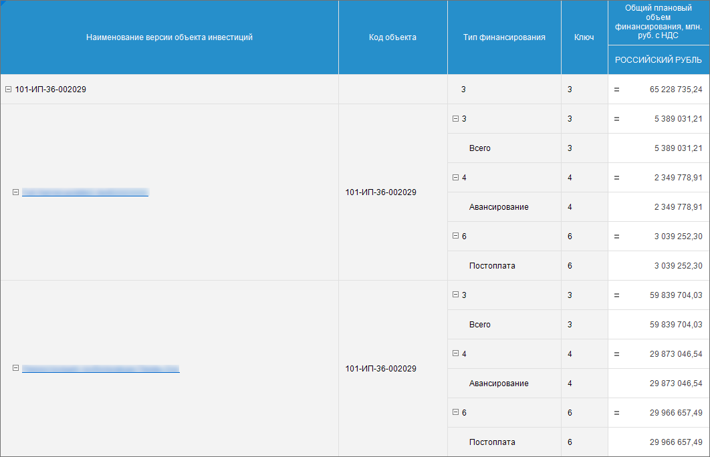Collapse the first blurred investment object row
Screen dimensions: 710x457
(x=15, y=192)
